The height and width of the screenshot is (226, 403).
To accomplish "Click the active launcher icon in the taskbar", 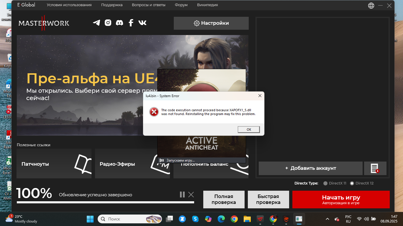I will coord(299,219).
